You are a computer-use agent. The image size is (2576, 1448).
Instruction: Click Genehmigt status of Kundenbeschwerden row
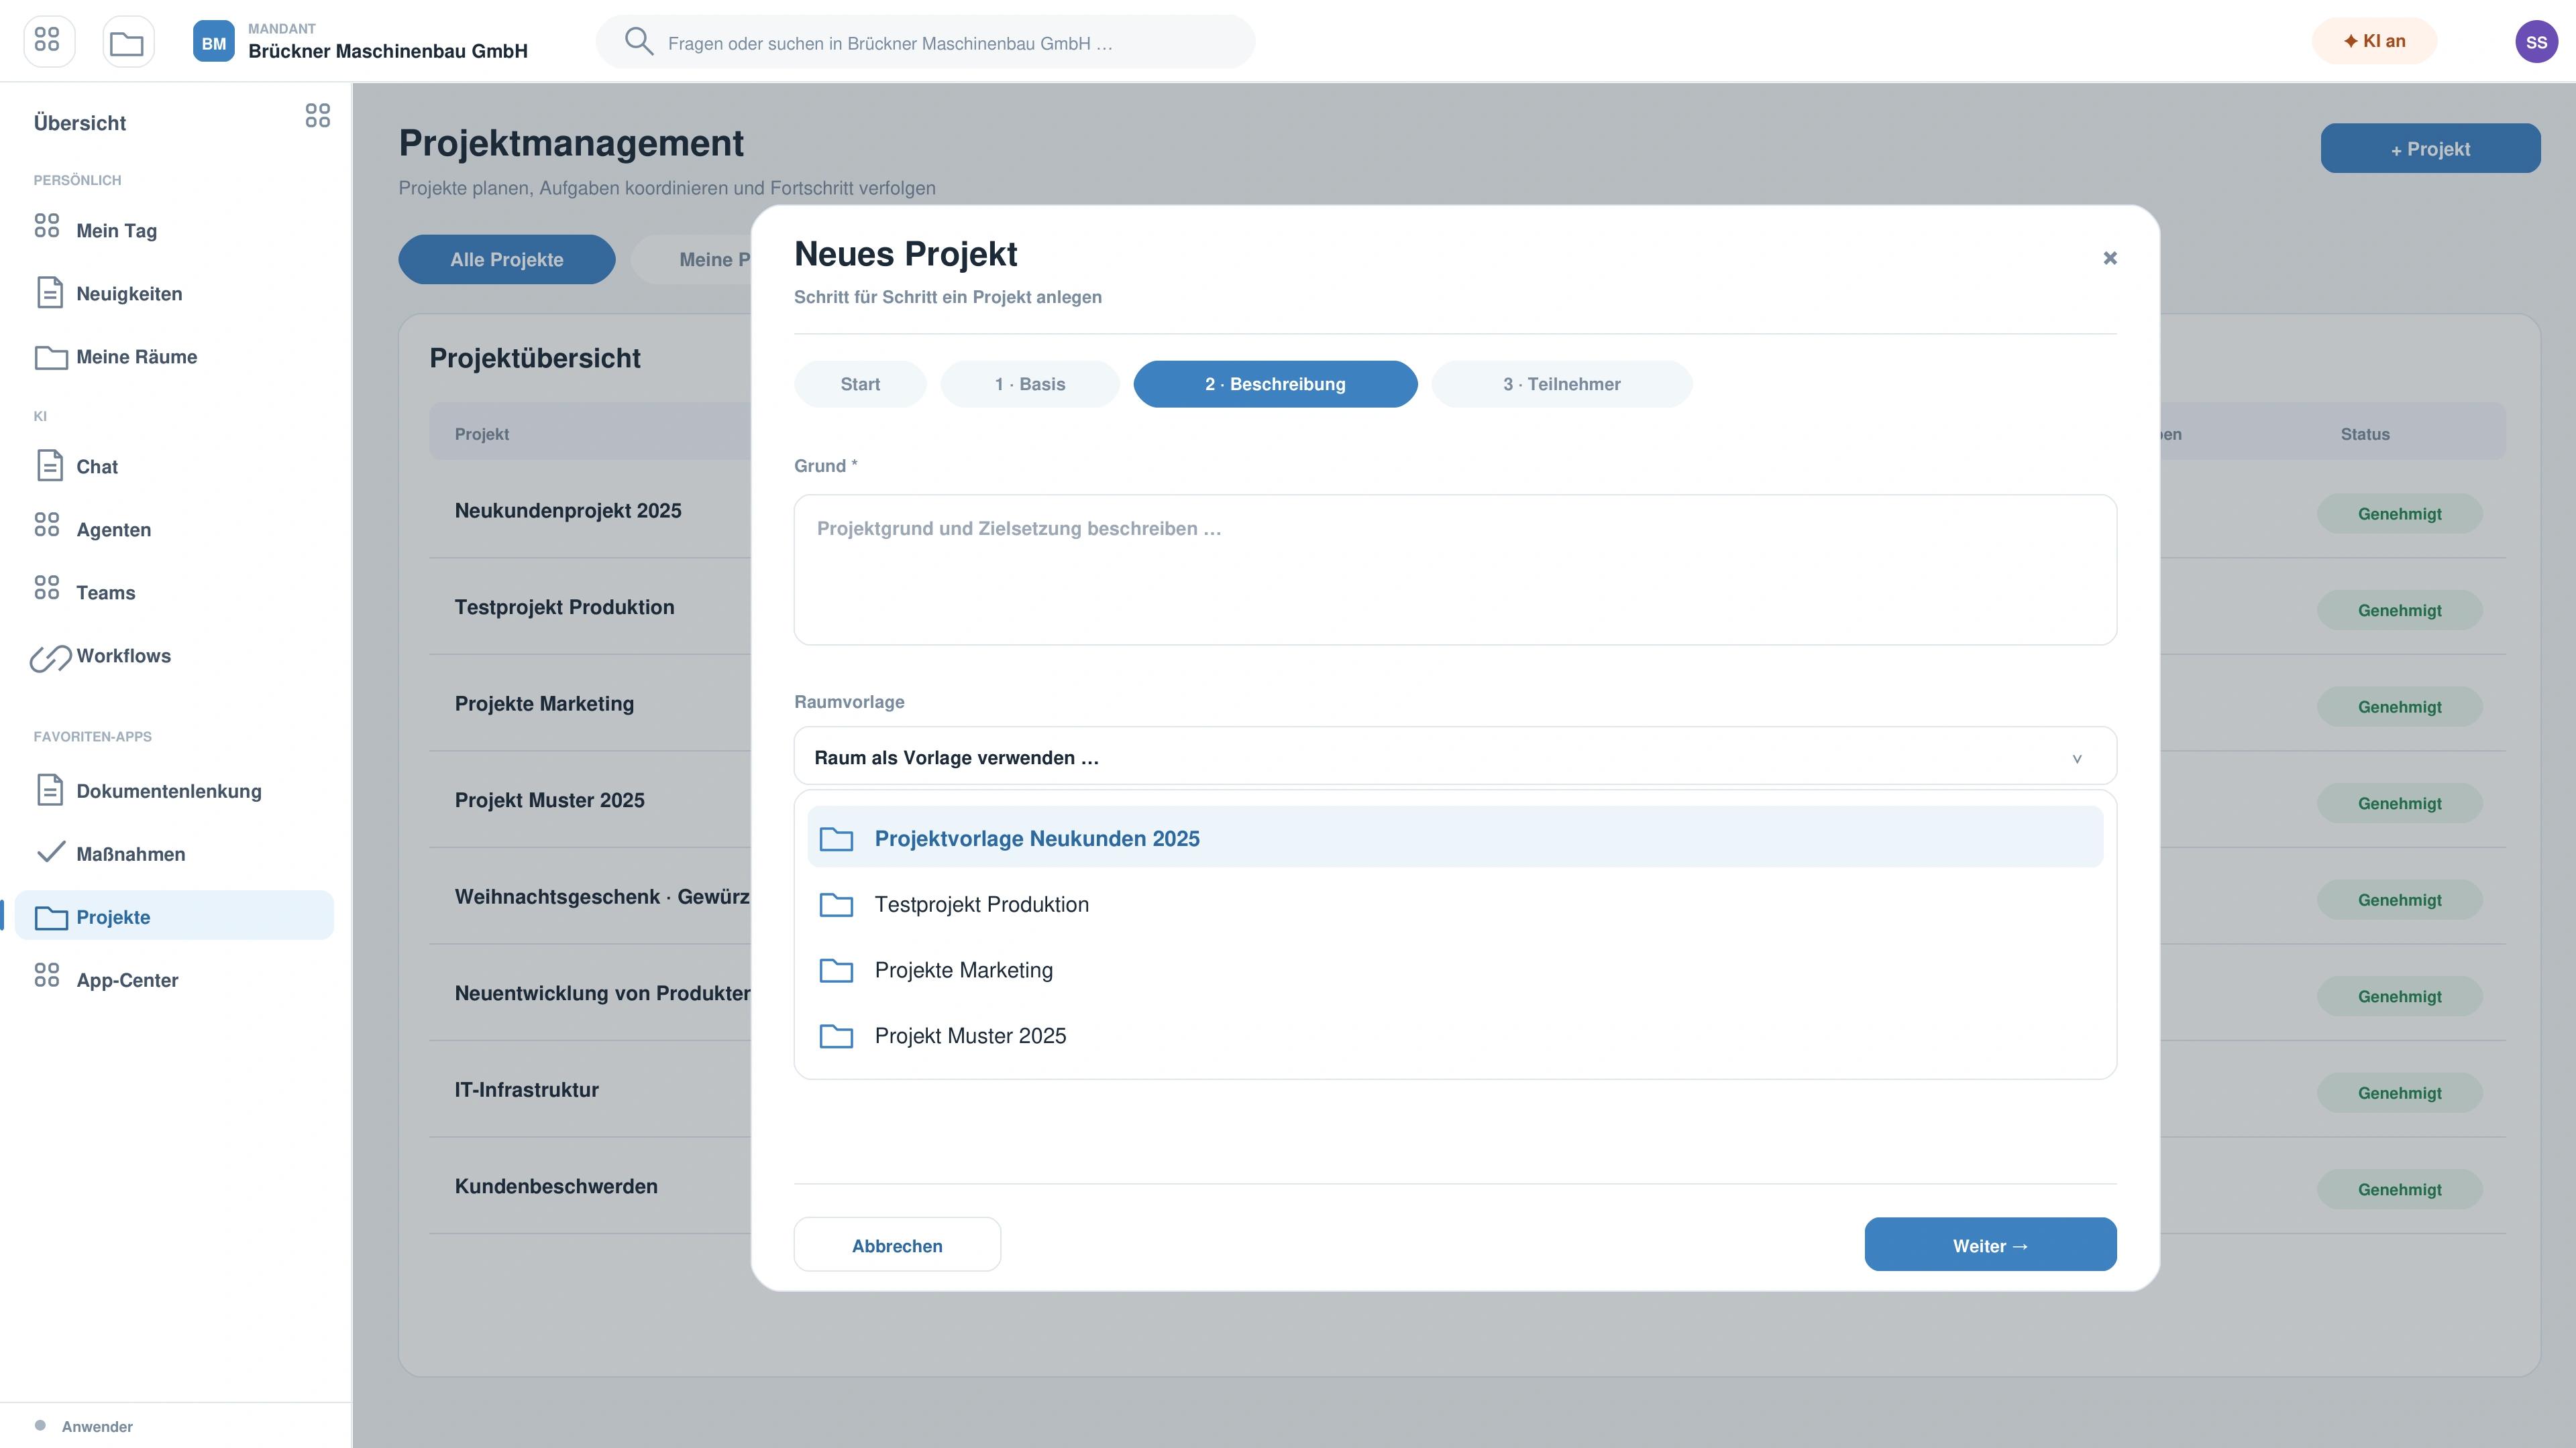point(2399,1189)
